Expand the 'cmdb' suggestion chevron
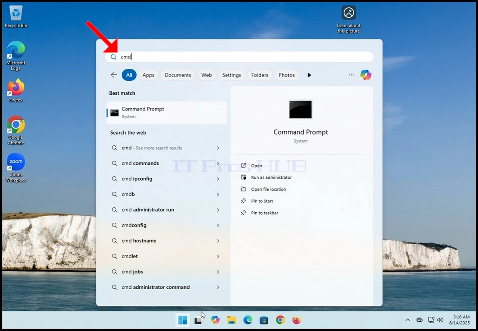This screenshot has width=478, height=331. [218, 194]
